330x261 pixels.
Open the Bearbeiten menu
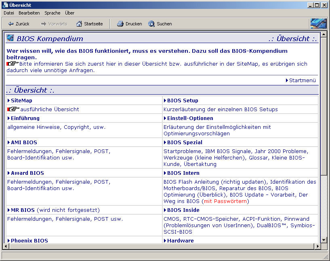coord(29,13)
